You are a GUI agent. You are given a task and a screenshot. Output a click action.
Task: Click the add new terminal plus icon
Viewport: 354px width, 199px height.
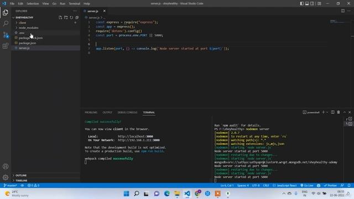pos(323,112)
